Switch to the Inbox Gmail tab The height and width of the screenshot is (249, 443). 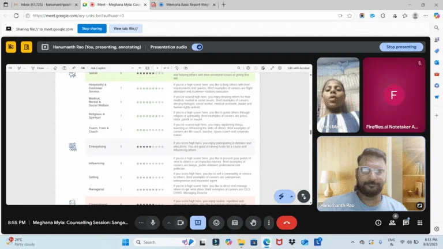tap(46, 5)
